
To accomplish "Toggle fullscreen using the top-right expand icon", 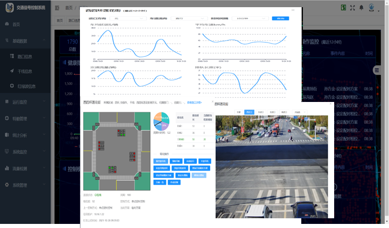I will pos(354,8).
